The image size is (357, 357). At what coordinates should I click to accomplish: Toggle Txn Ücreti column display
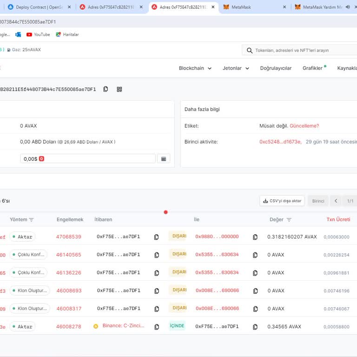[x=338, y=219]
